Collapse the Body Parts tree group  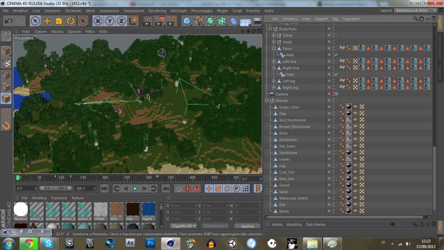pyautogui.click(x=270, y=29)
